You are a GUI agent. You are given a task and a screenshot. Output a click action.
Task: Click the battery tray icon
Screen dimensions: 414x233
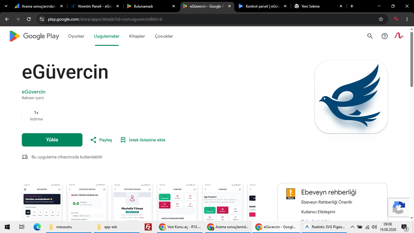[360, 227]
